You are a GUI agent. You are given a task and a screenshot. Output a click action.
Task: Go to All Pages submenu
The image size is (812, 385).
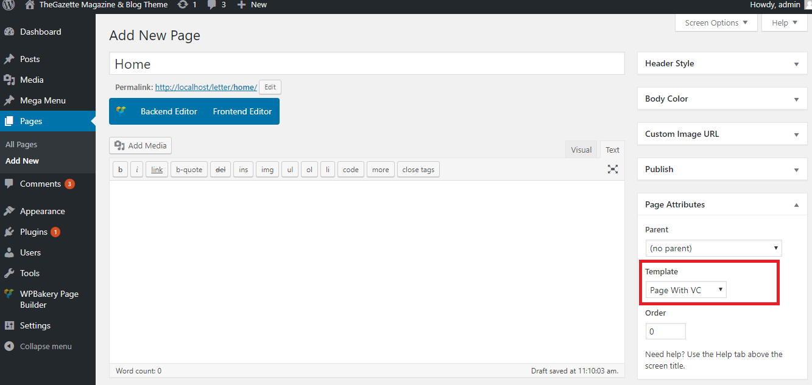21,144
